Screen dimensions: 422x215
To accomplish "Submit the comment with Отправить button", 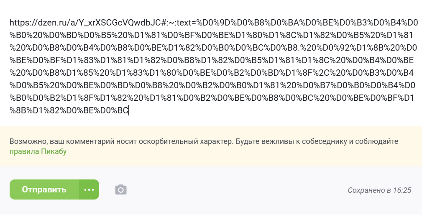I will (44, 189).
